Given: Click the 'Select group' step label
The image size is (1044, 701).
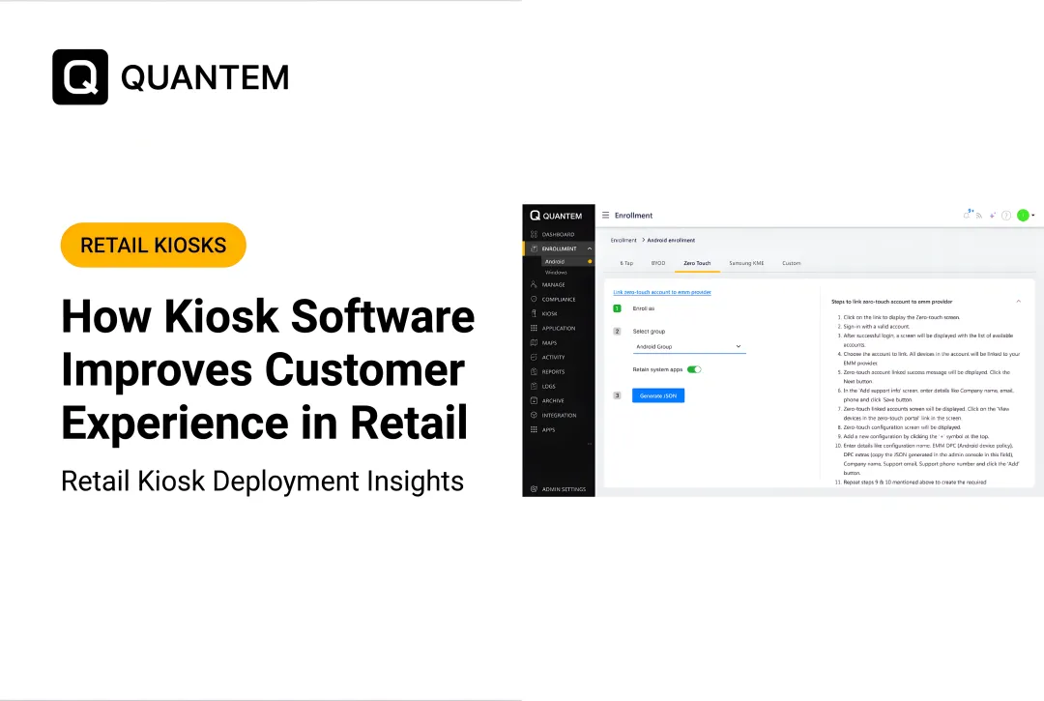Looking at the screenshot, I should click(x=649, y=331).
